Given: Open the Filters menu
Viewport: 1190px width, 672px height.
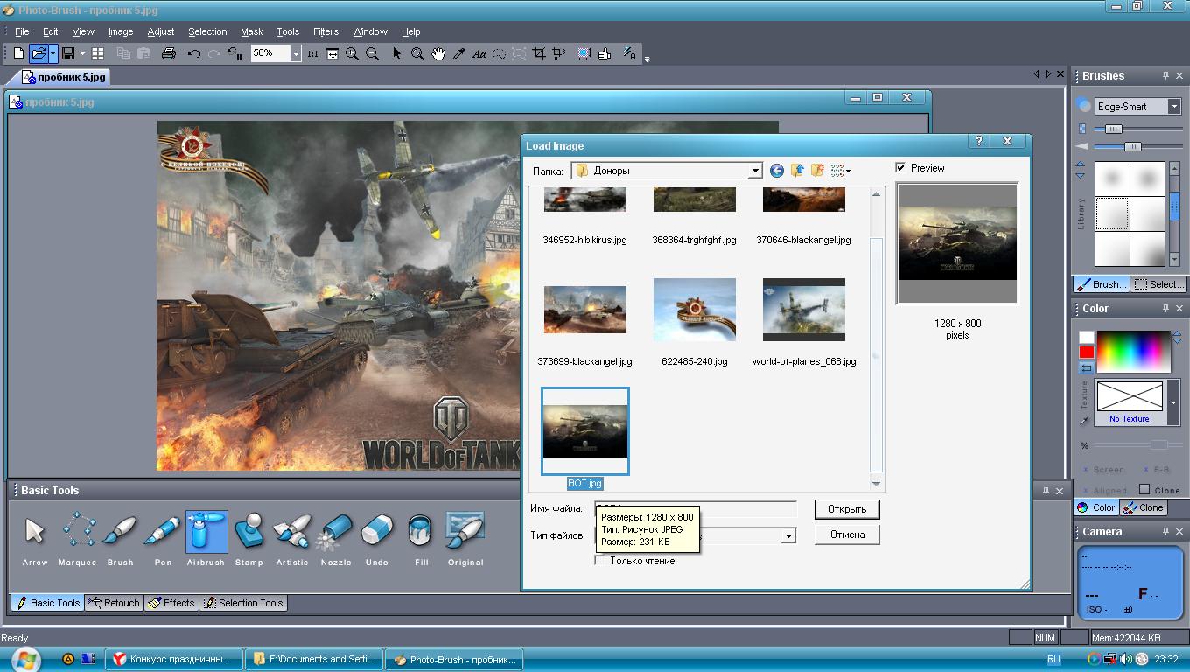Looking at the screenshot, I should click(x=325, y=31).
